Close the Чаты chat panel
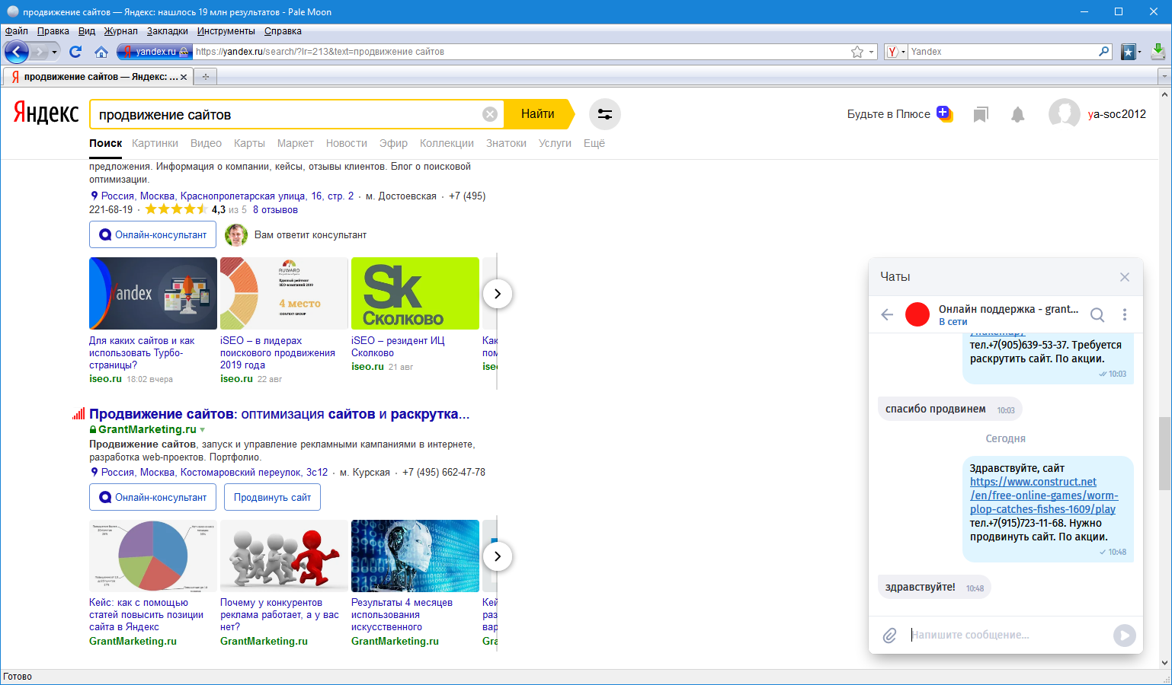The image size is (1172, 685). click(x=1125, y=277)
